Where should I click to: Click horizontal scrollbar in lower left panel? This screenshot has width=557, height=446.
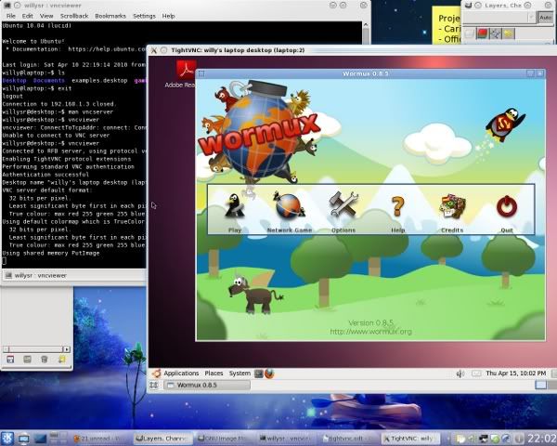tap(36, 349)
